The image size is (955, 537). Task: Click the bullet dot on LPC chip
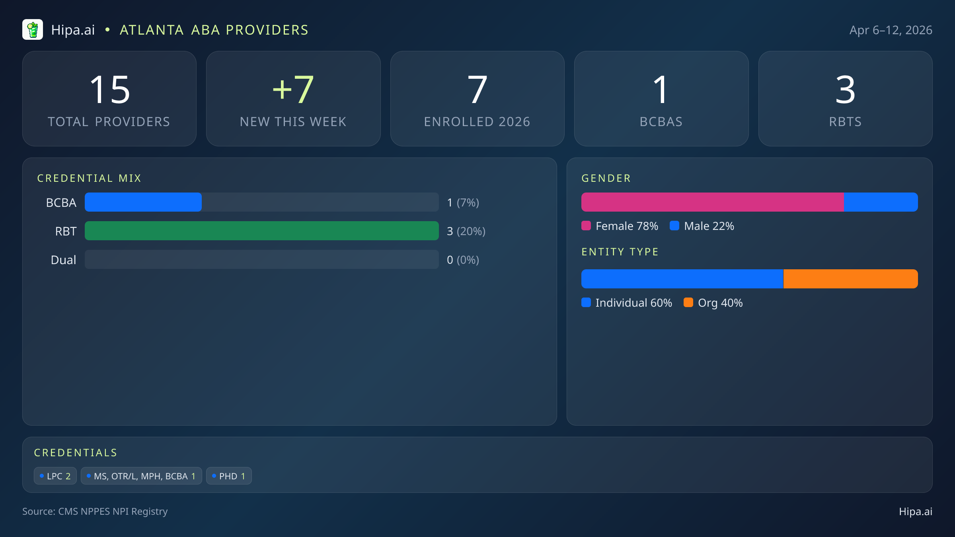coord(42,475)
